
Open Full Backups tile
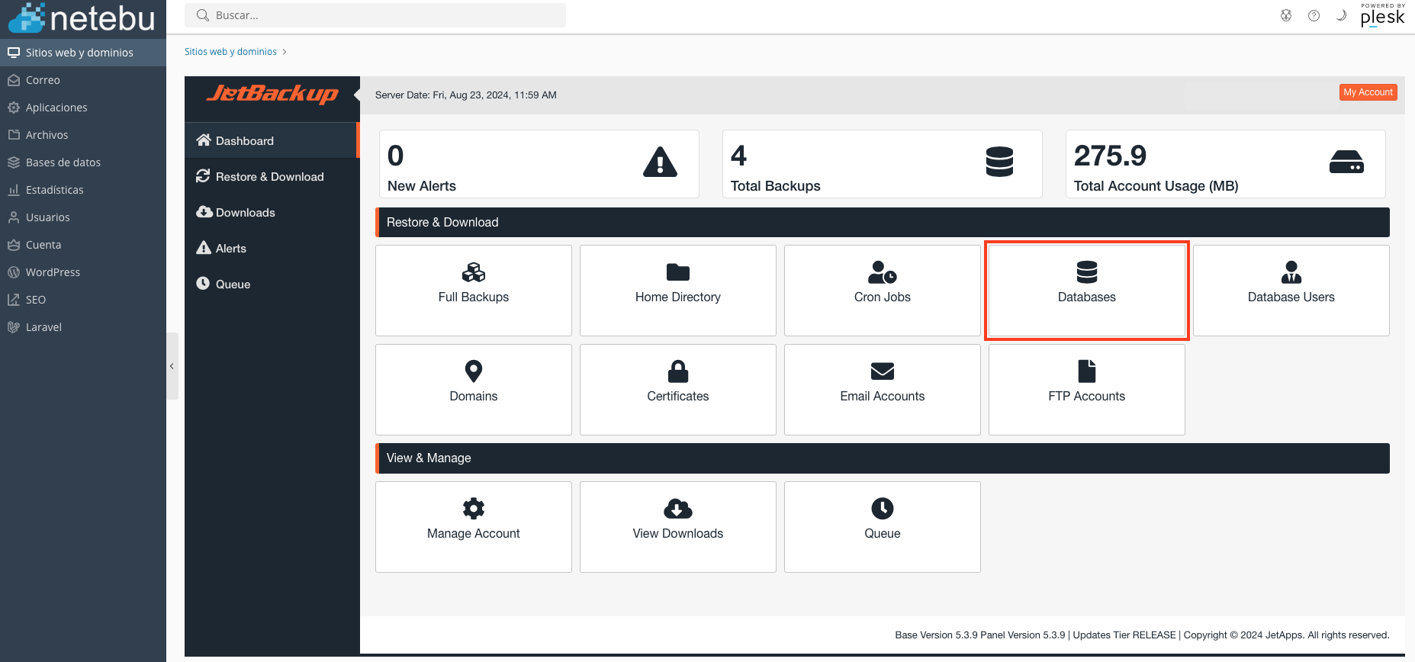click(x=474, y=291)
